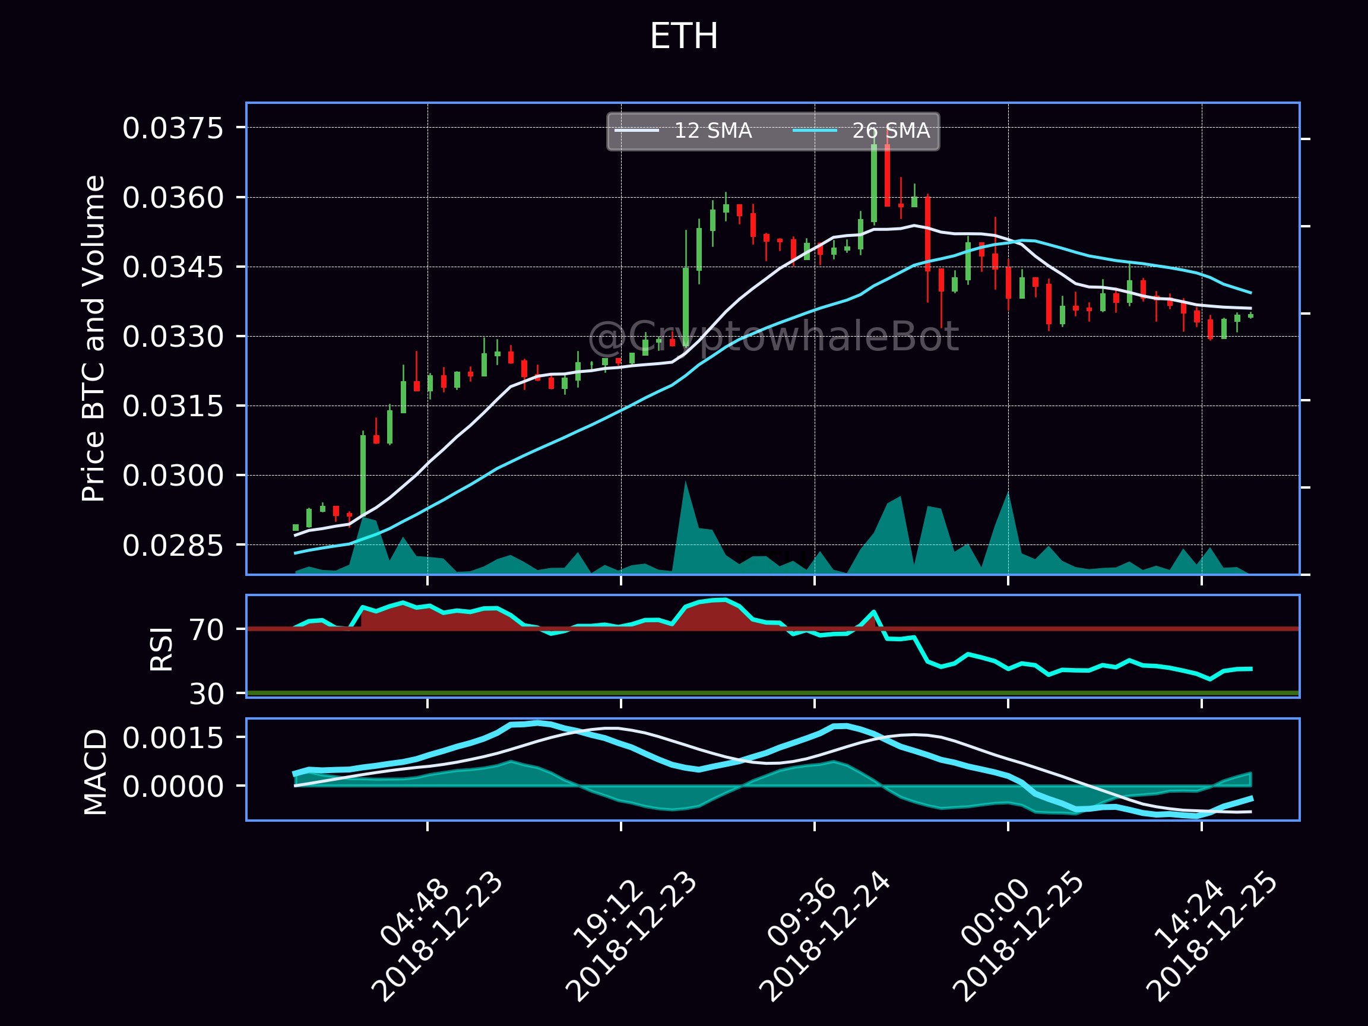This screenshot has height=1026, width=1368.
Task: Click the RSI panel label
Action: (x=161, y=650)
